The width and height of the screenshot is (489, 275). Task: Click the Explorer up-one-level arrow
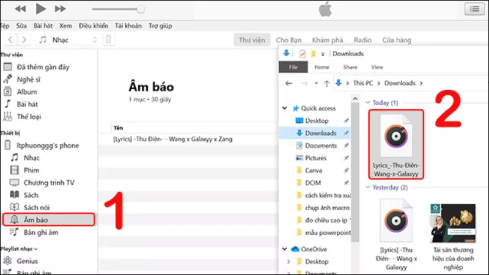click(326, 83)
